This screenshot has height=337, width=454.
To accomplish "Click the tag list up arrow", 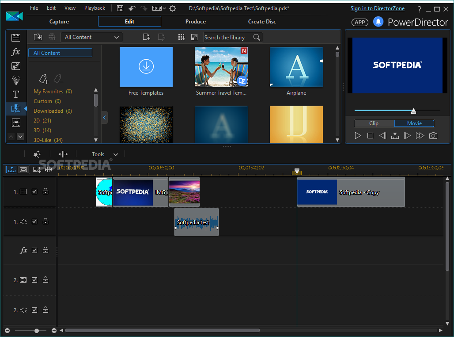I will [96, 90].
